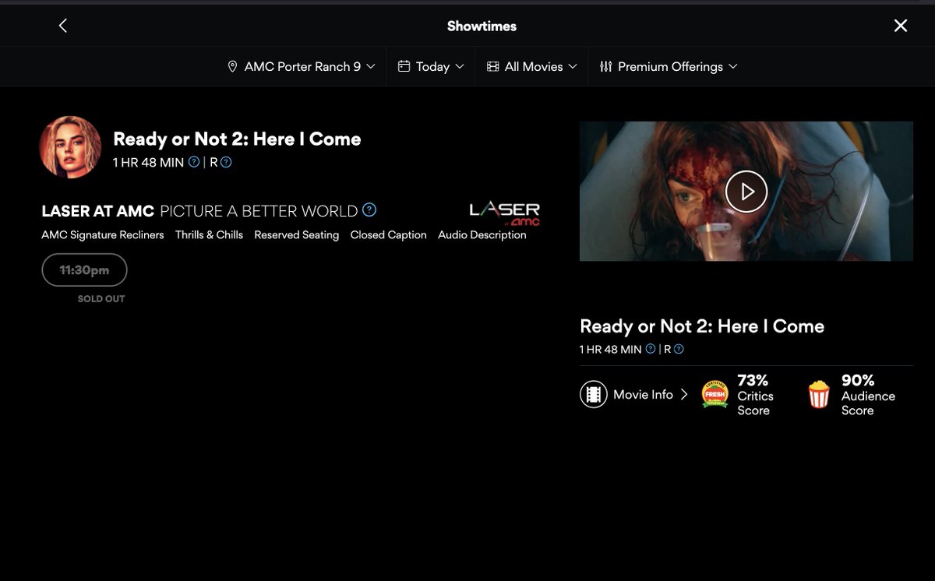Screen dimensions: 935x581
Task: Click the location pin icon beside AMC Porter Ranch
Action: [x=232, y=67]
